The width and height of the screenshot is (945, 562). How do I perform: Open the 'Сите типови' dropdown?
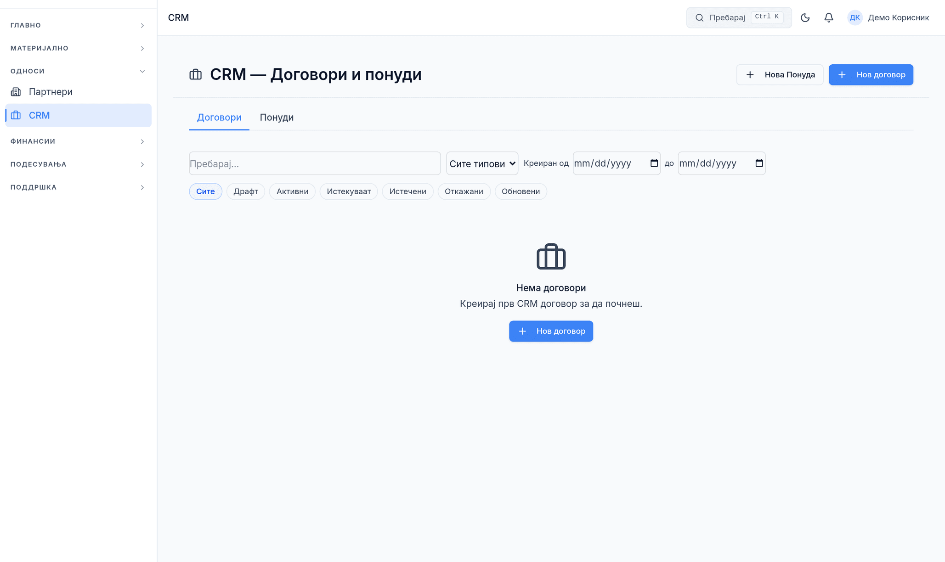[x=482, y=163]
